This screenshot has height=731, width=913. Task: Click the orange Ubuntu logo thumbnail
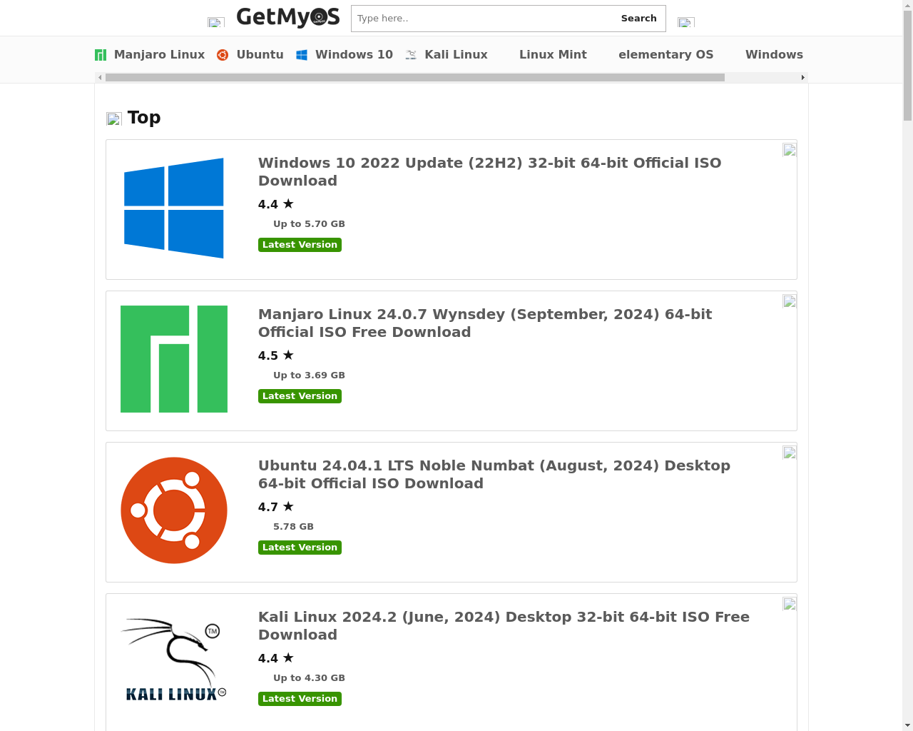(x=174, y=510)
